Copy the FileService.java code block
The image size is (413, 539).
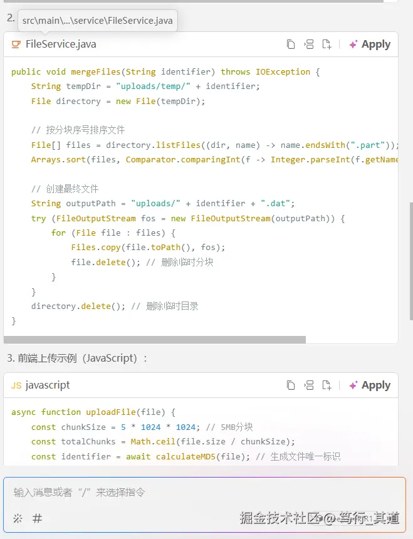tap(291, 44)
